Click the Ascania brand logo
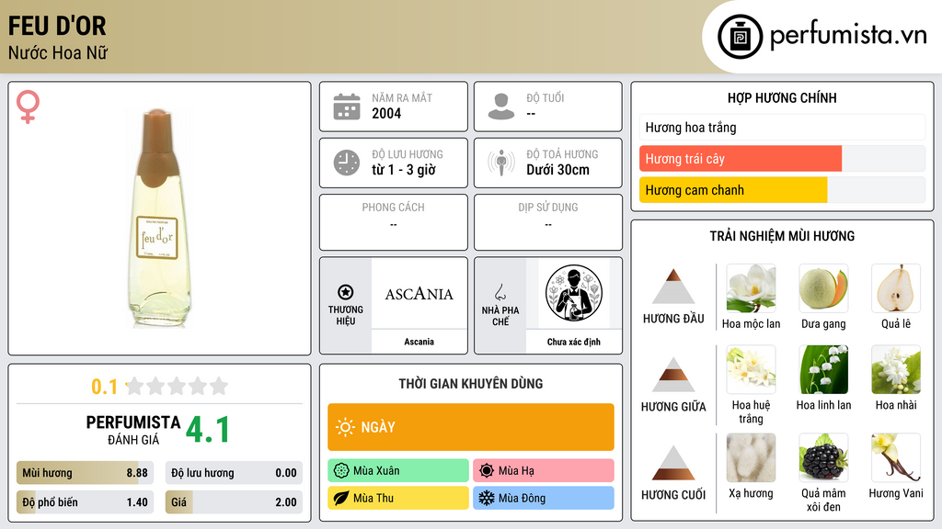 419,293
